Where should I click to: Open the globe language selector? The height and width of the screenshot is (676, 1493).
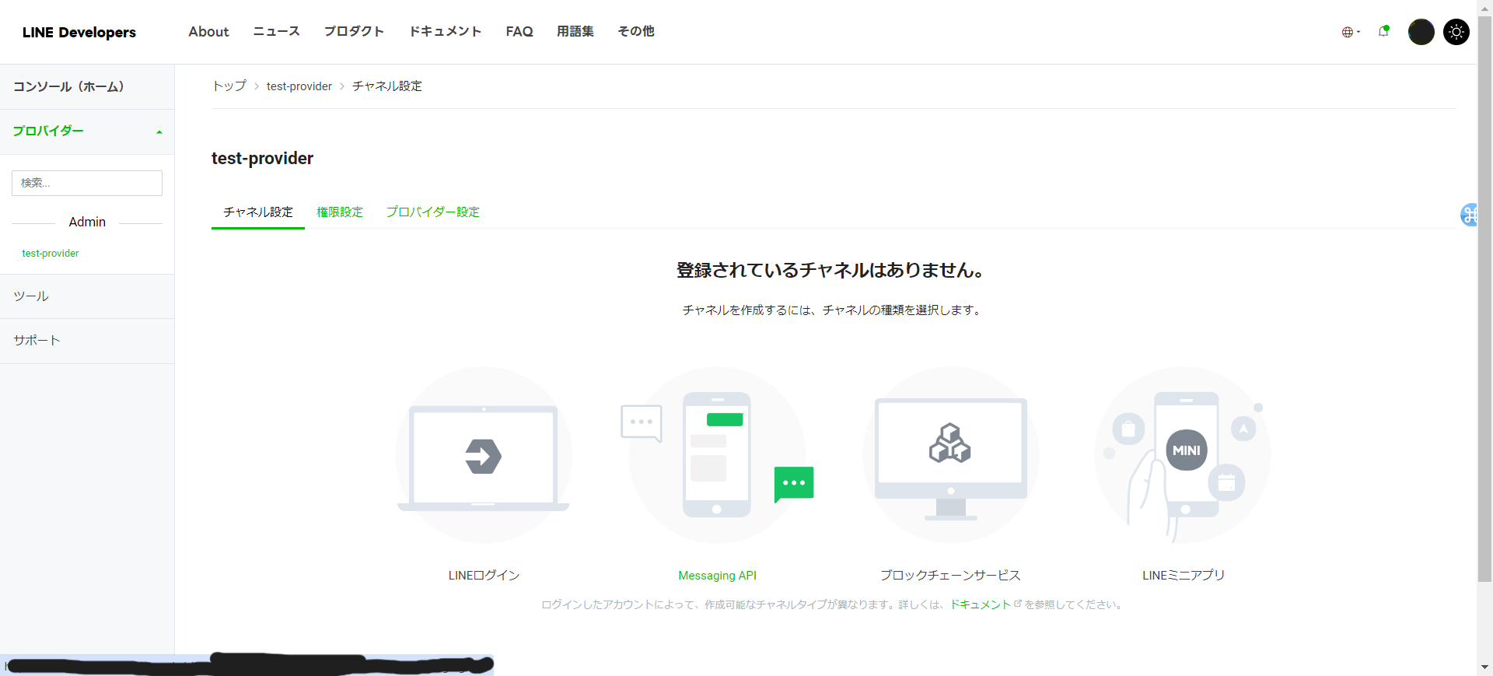click(1351, 32)
